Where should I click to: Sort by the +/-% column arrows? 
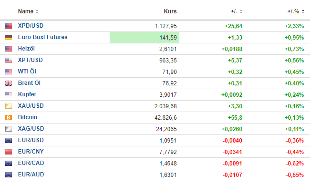point(303,11)
